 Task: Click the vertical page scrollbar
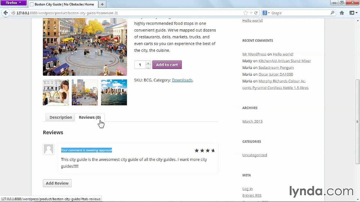[357, 121]
